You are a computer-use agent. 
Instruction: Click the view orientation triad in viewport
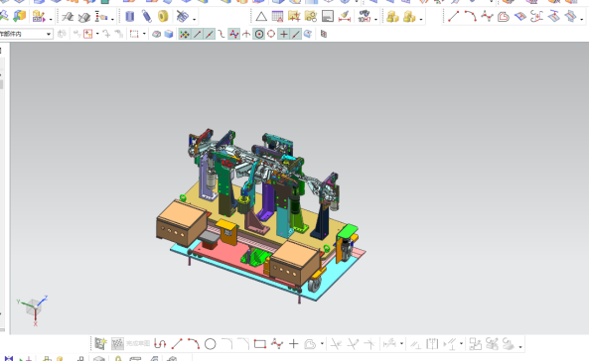pyautogui.click(x=33, y=308)
